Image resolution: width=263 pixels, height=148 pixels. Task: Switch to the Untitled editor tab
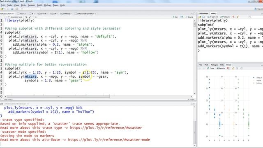(66, 14)
